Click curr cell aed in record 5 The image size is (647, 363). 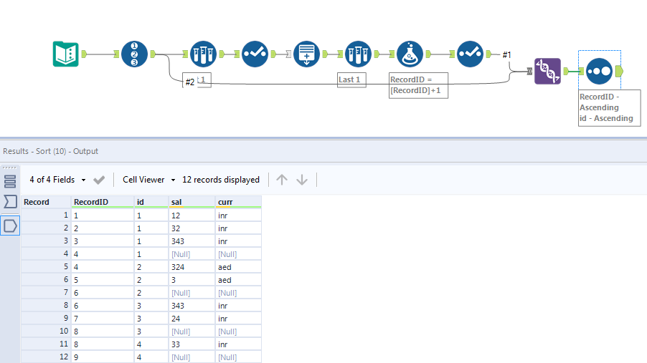point(238,267)
